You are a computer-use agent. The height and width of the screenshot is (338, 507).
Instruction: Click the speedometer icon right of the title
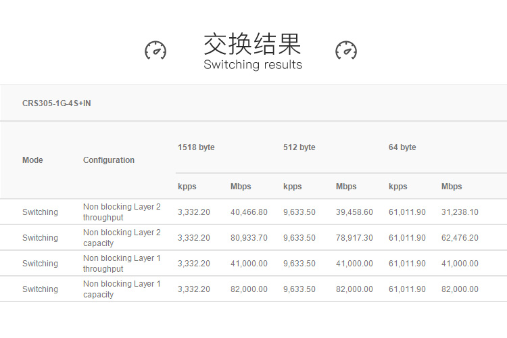coord(346,50)
